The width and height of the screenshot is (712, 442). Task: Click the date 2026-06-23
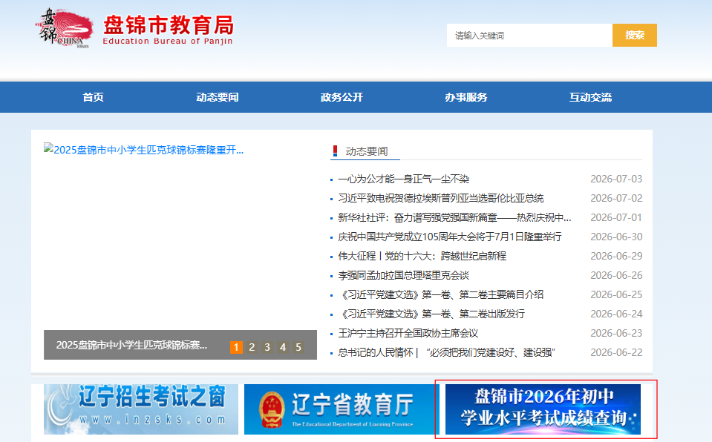pos(616,334)
